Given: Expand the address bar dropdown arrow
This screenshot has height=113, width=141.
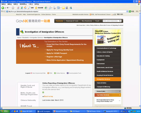Looking at the screenshot, I should [127, 11].
